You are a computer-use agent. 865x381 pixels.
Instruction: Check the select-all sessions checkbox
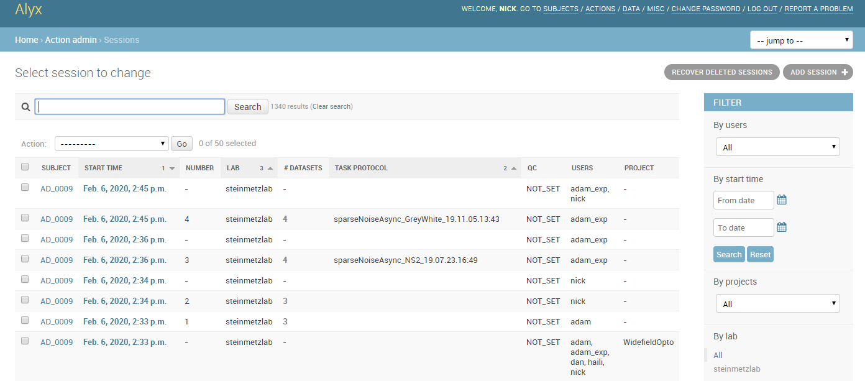click(x=24, y=168)
